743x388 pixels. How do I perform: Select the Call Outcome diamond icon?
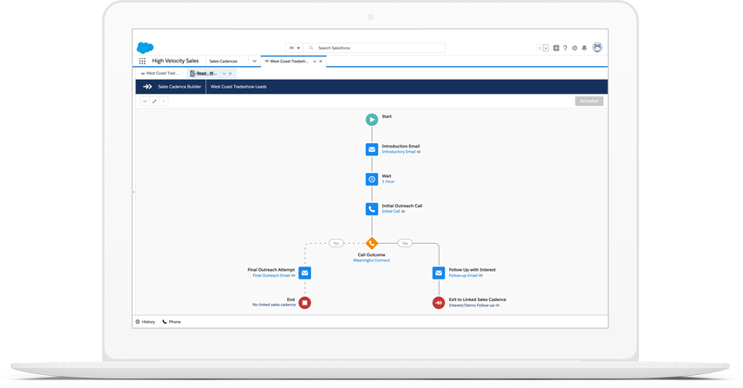tap(372, 243)
